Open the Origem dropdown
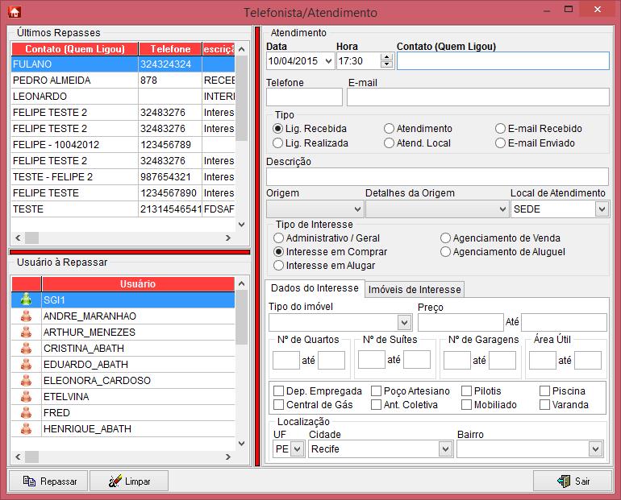 point(315,209)
